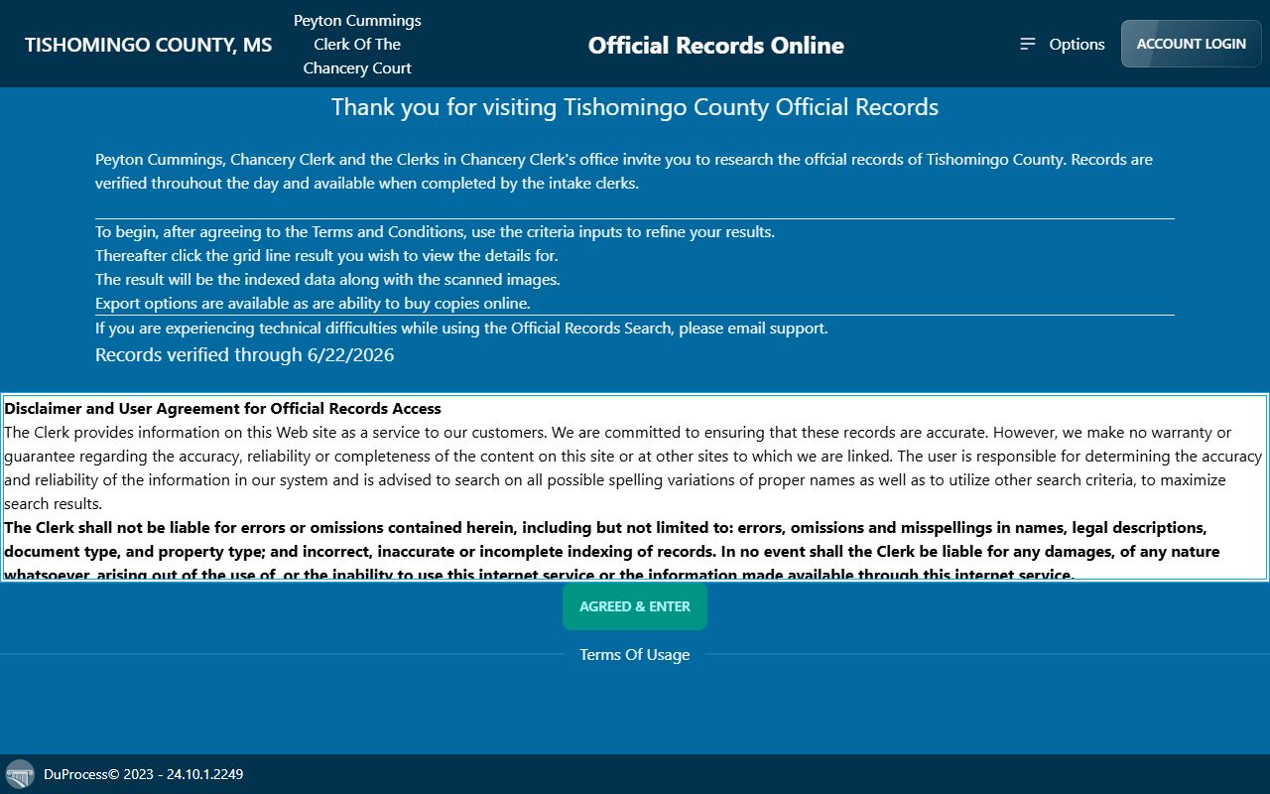This screenshot has width=1270, height=794.
Task: Click the Records verified through 6/22/2026 text
Action: [x=244, y=355]
